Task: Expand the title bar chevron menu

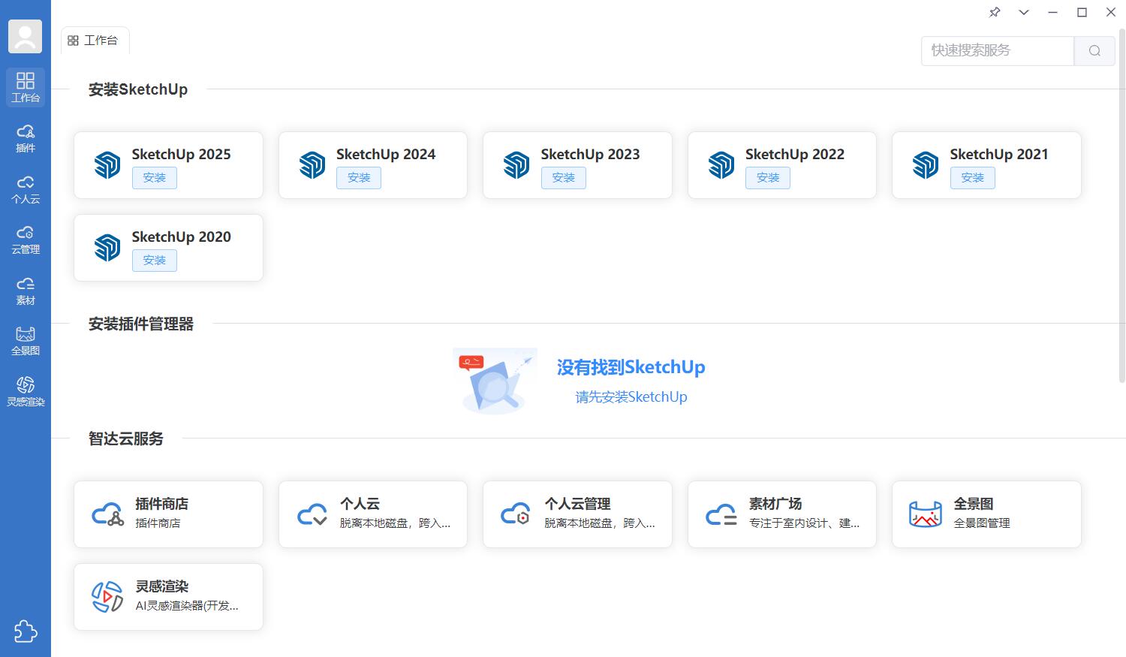Action: click(x=1023, y=12)
